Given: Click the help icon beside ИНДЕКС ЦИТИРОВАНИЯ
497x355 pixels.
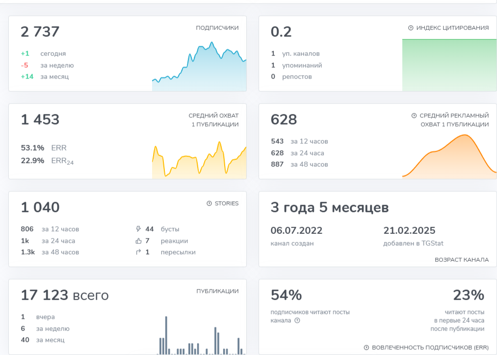Looking at the screenshot, I should click(411, 28).
